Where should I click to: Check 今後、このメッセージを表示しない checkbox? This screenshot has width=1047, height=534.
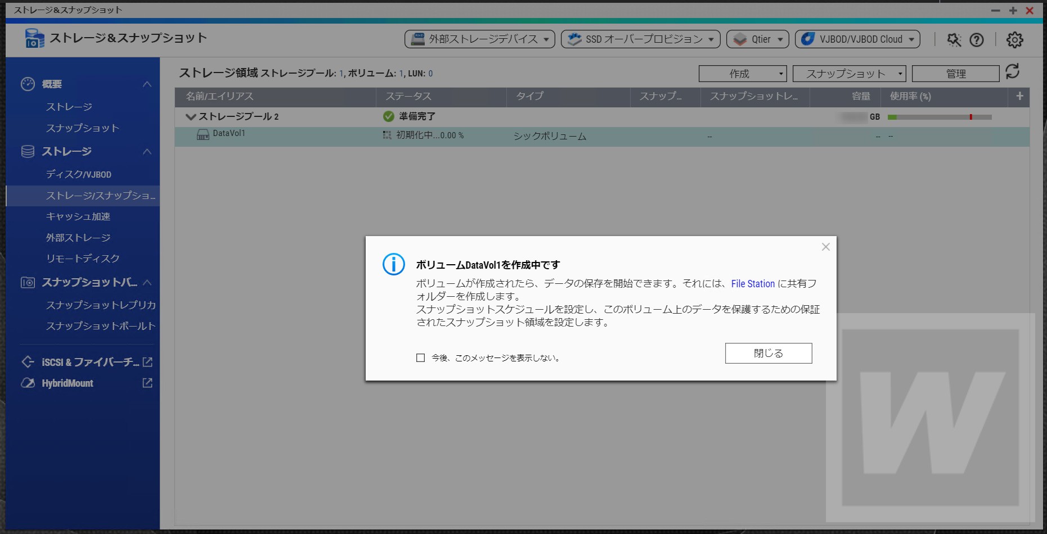pyautogui.click(x=420, y=357)
